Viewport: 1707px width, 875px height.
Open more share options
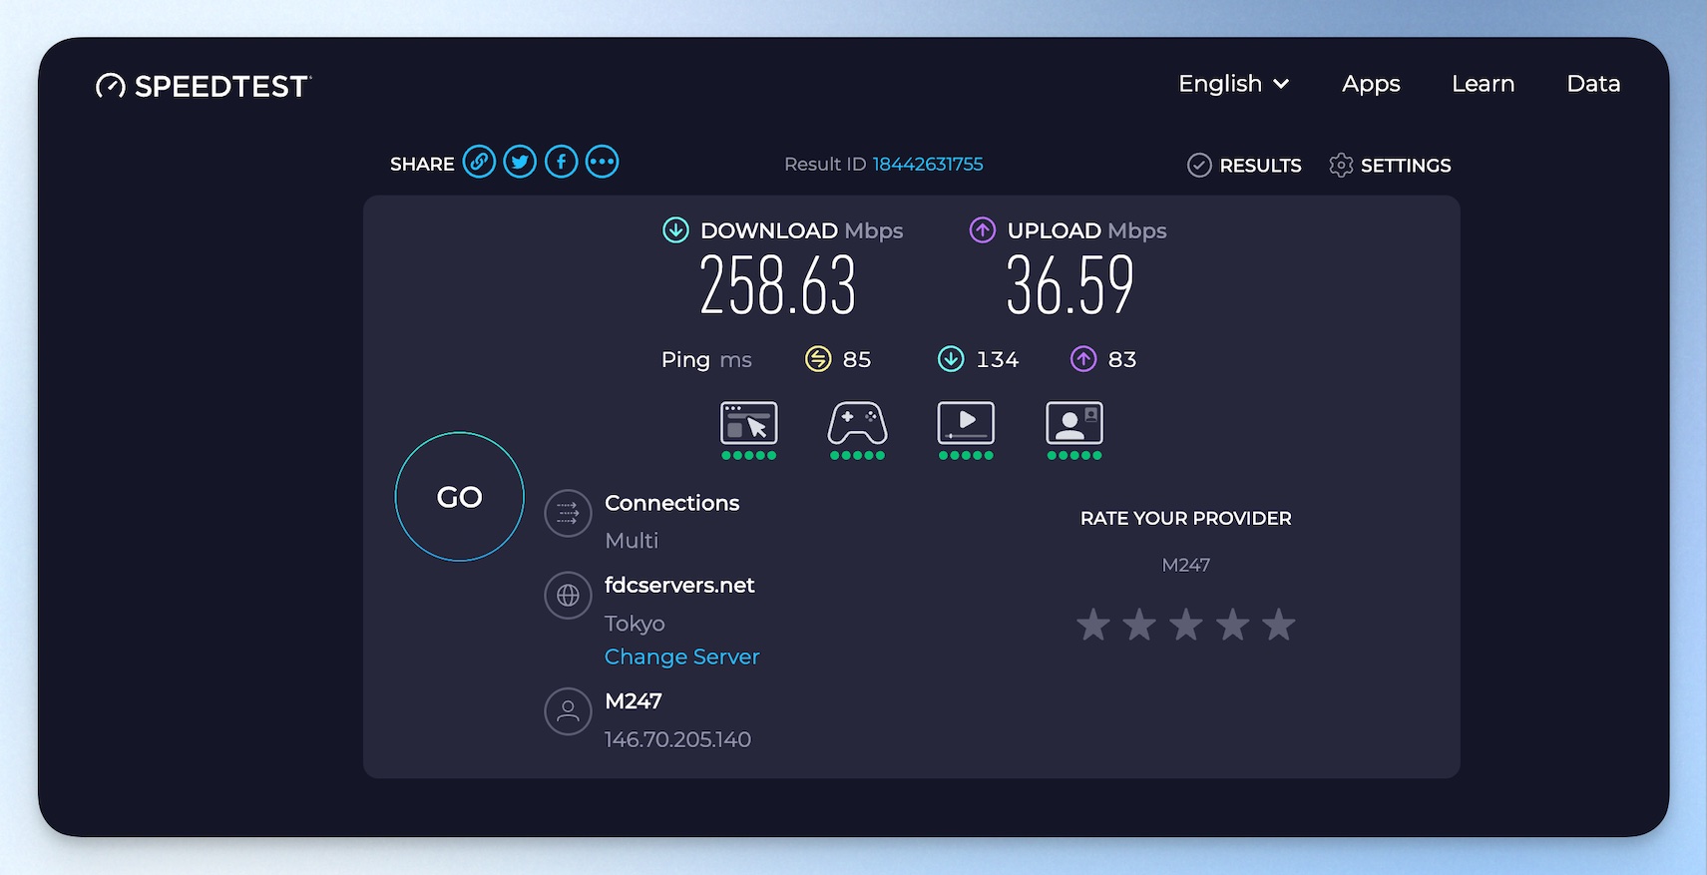pyautogui.click(x=602, y=162)
